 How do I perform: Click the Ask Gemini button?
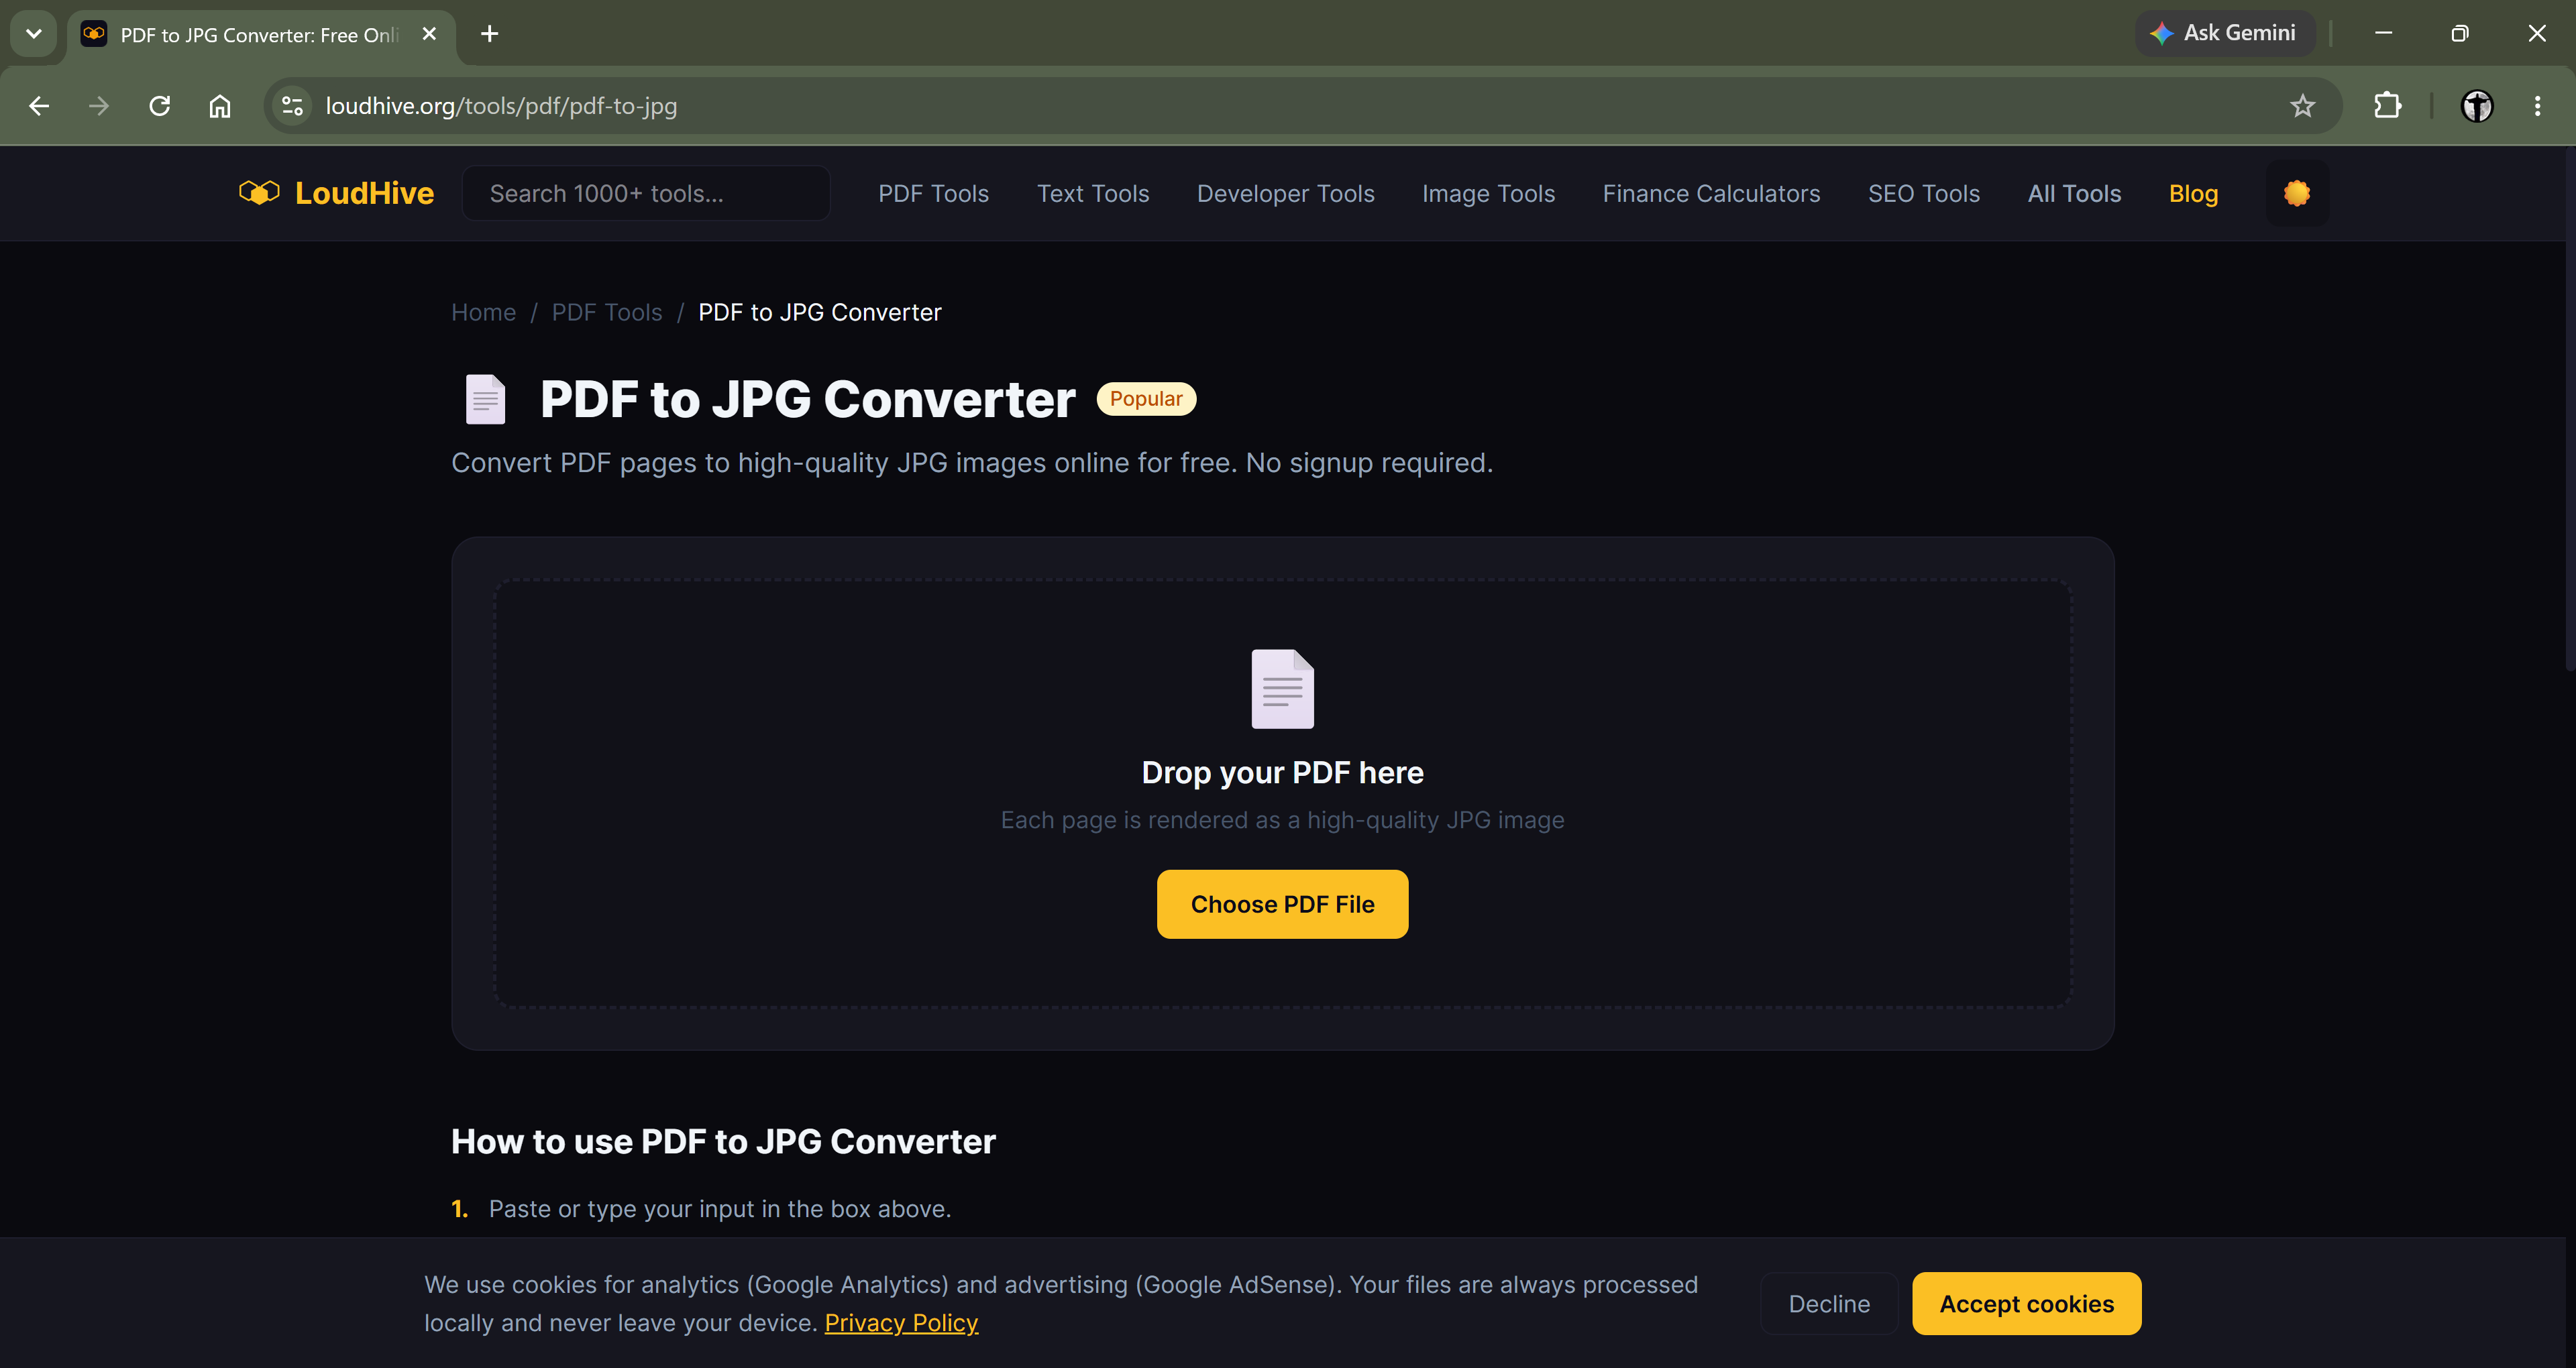2224,33
